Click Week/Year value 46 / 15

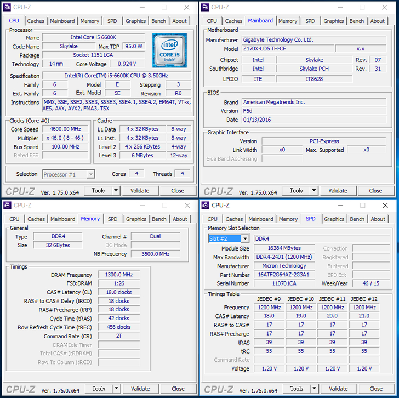point(371,283)
